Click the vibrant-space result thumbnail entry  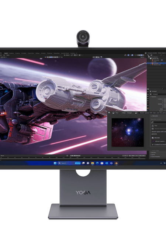click(x=159, y=141)
